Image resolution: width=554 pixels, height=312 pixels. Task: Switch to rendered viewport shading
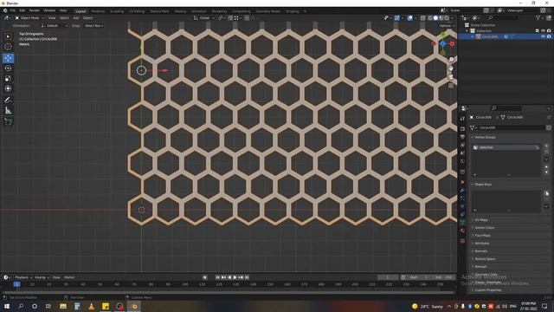tap(447, 18)
